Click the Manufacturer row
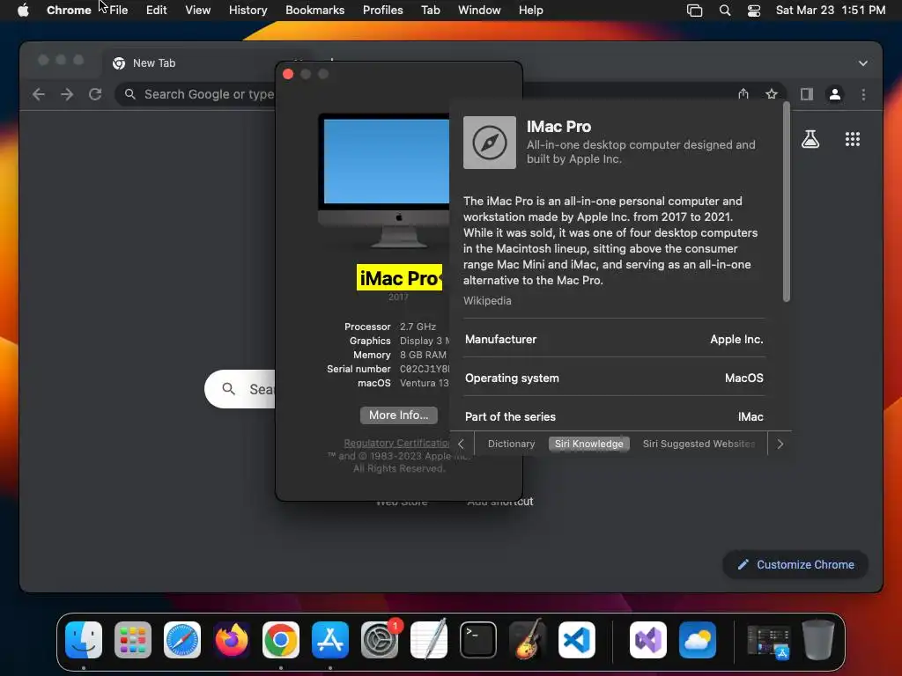This screenshot has width=902, height=676. point(614,339)
